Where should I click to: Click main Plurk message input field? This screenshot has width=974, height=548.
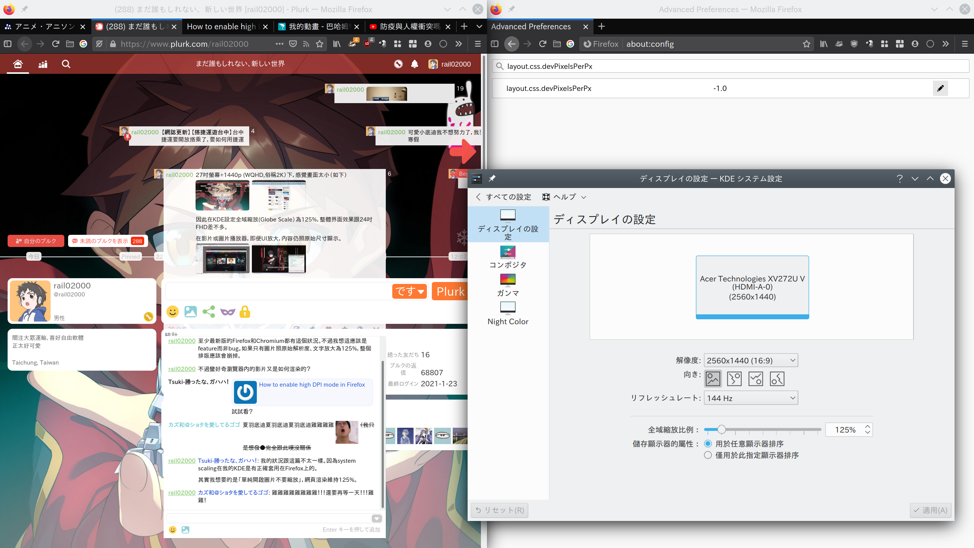click(x=278, y=292)
